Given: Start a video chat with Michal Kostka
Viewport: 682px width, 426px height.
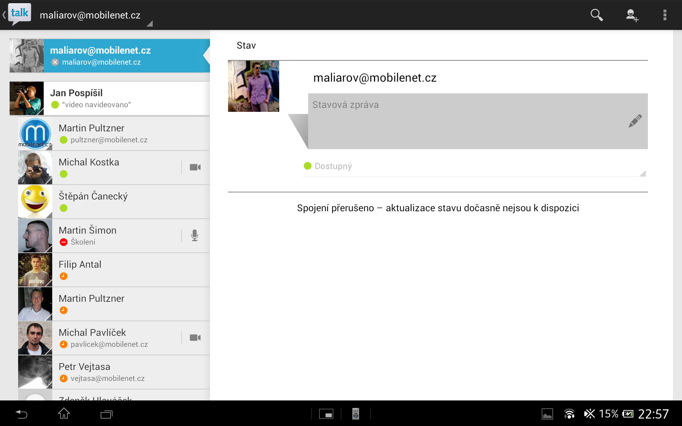Looking at the screenshot, I should click(195, 167).
